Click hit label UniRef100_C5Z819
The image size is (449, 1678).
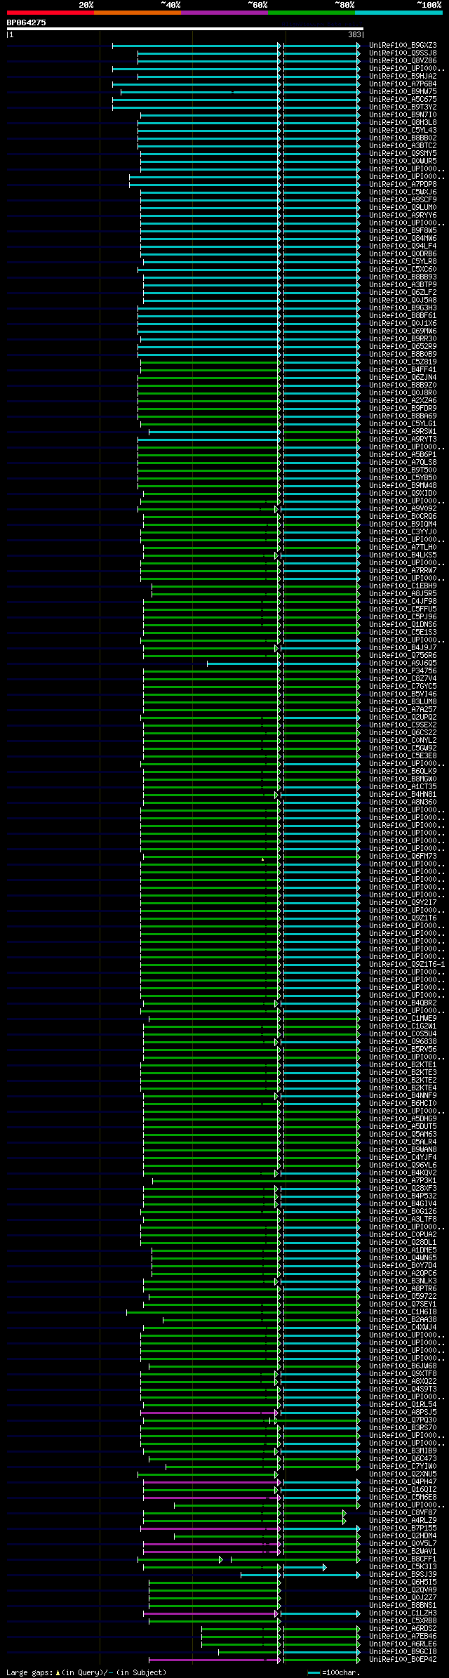[403, 362]
